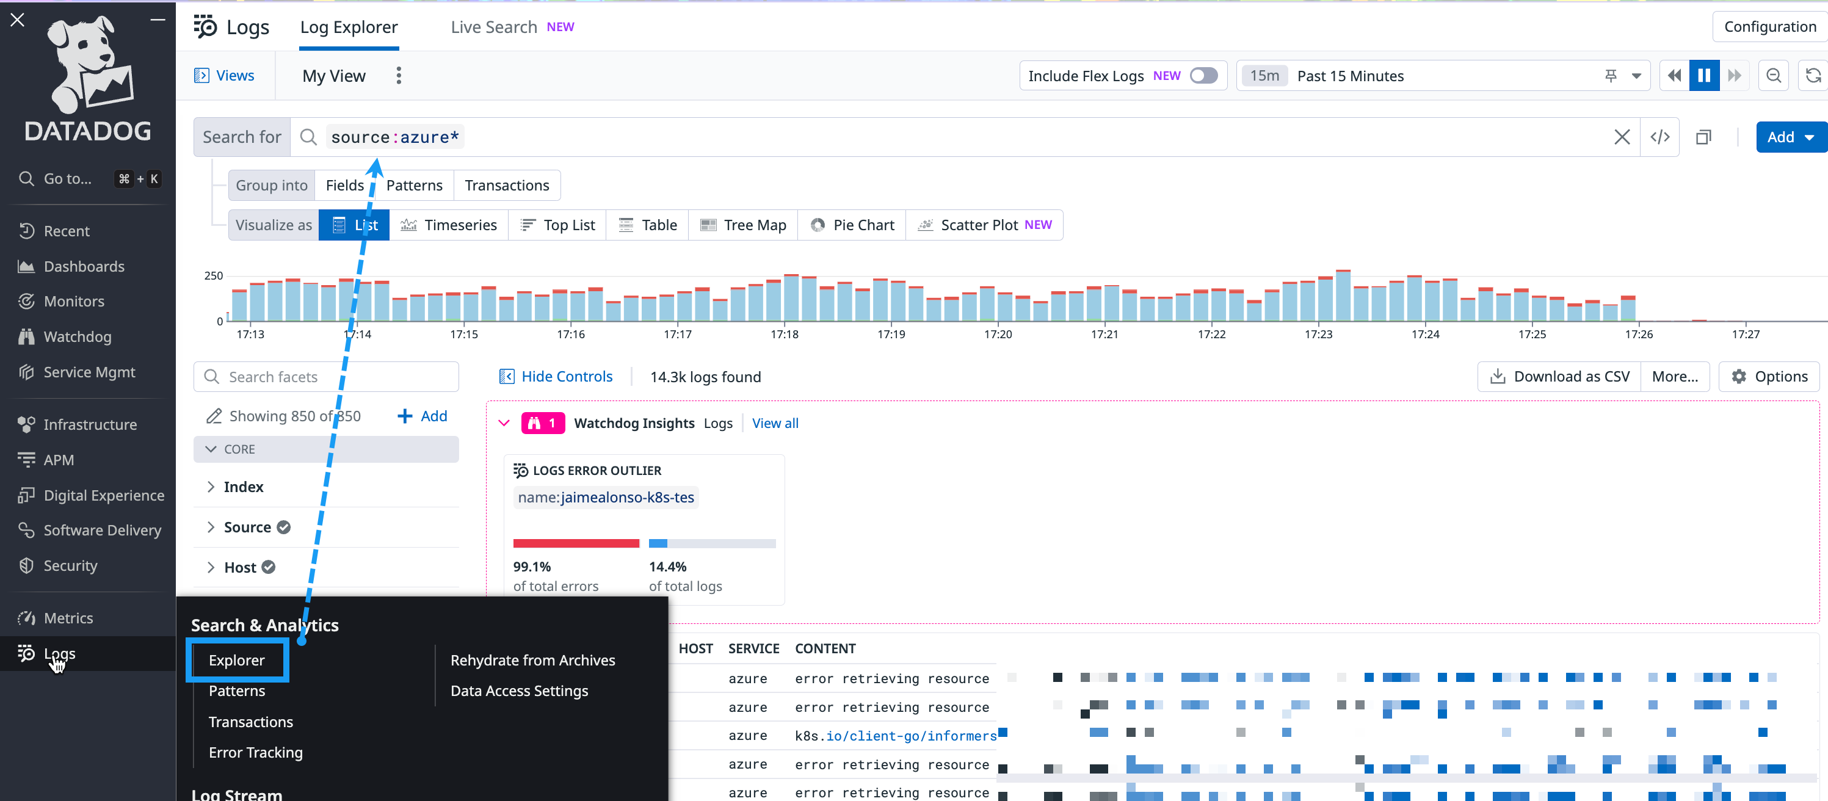The width and height of the screenshot is (1828, 801).
Task: Visualize as List
Action: [354, 225]
